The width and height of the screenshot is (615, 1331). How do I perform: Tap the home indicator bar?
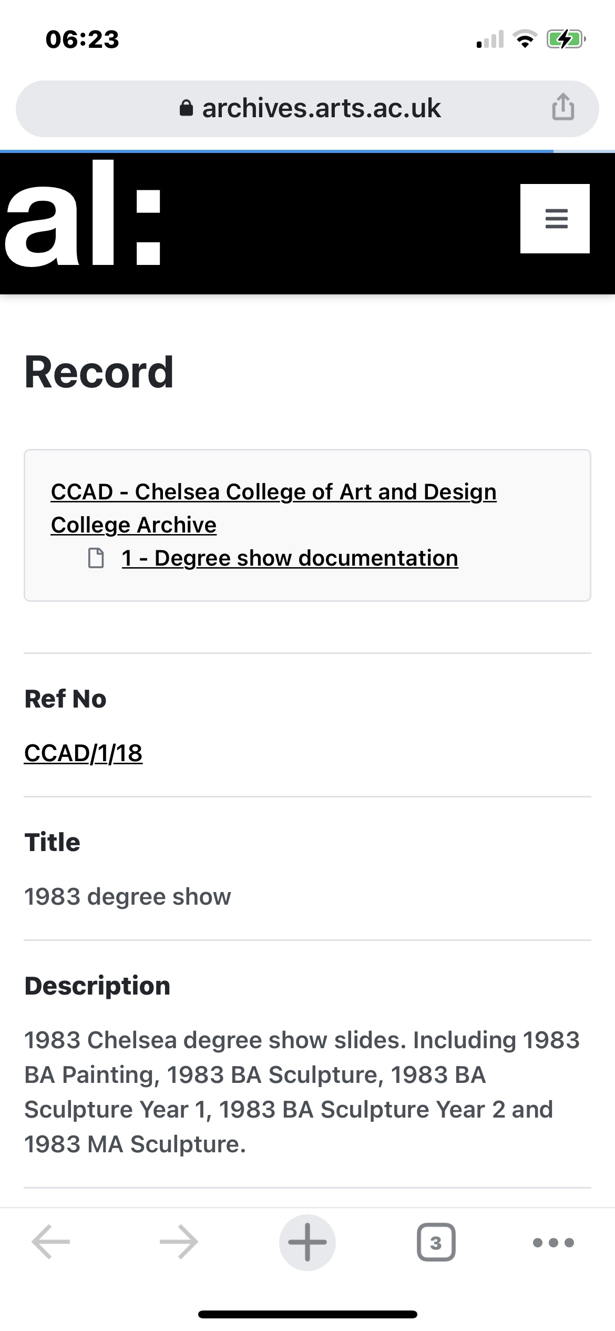point(307,1314)
